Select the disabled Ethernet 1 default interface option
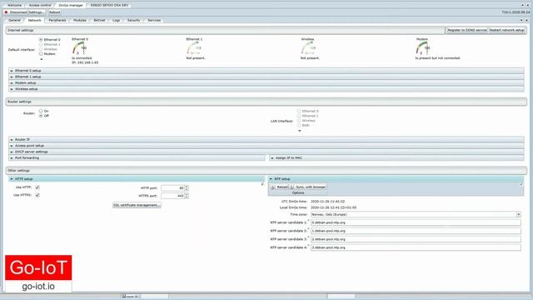Image resolution: width=533 pixels, height=300 pixels. 41,44
